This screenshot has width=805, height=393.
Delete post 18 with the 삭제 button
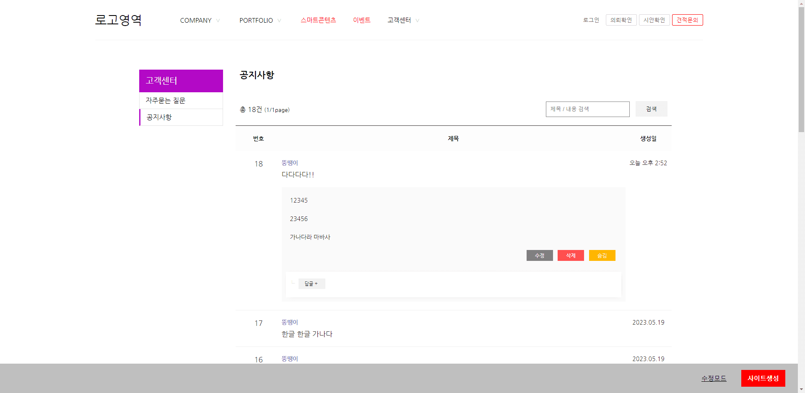571,255
